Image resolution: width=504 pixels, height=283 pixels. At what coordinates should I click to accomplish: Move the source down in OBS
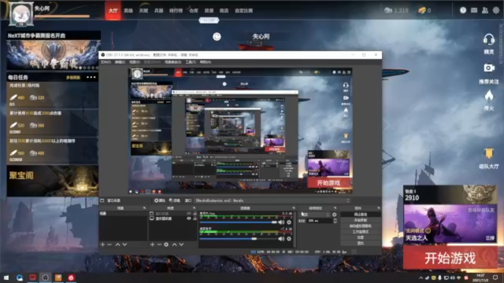[181, 245]
